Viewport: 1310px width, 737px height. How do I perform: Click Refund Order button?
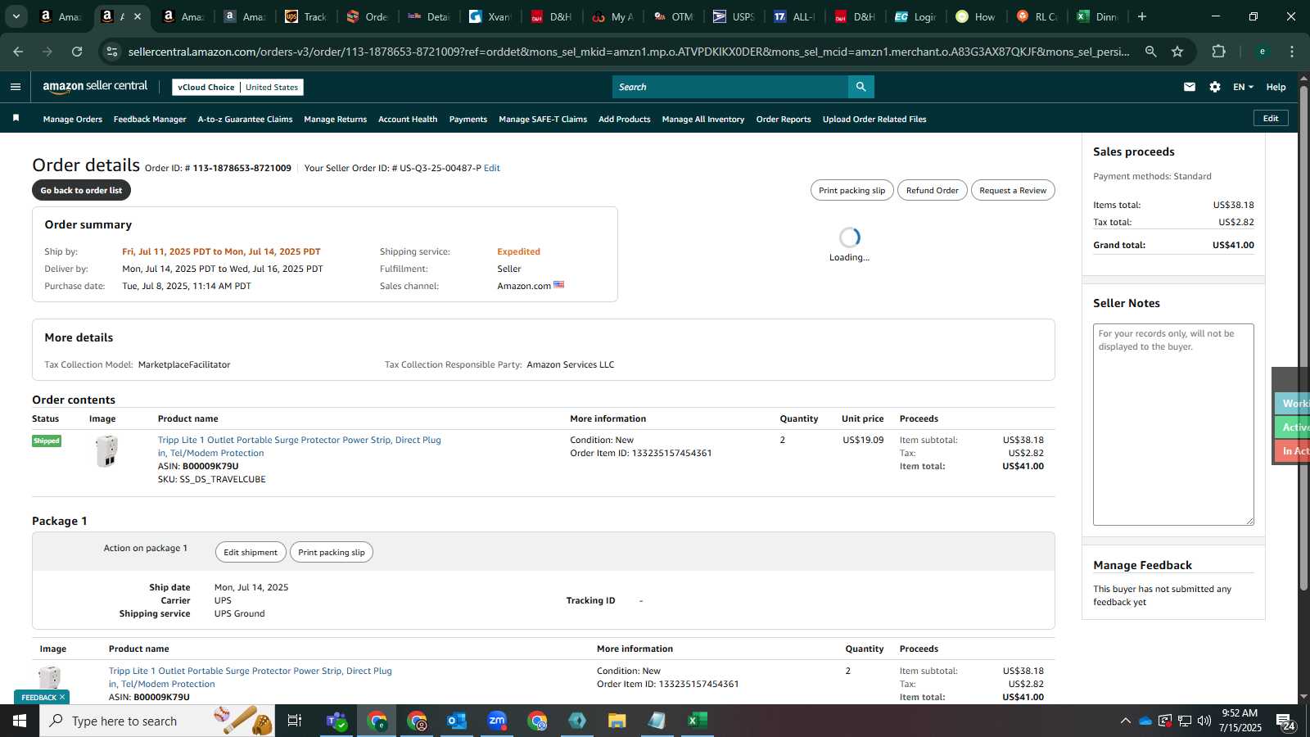click(x=932, y=190)
